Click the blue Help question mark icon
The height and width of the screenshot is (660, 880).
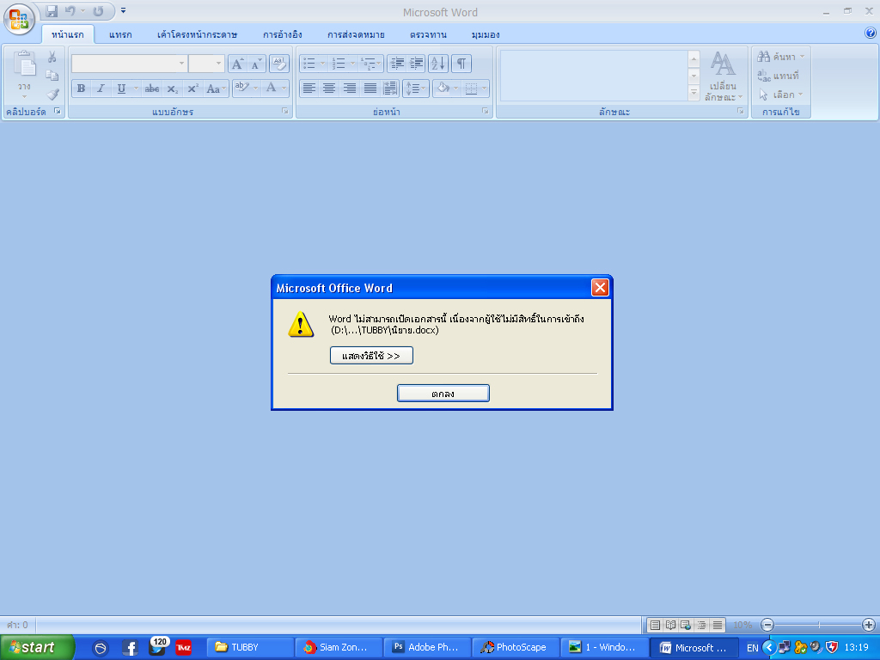[871, 33]
